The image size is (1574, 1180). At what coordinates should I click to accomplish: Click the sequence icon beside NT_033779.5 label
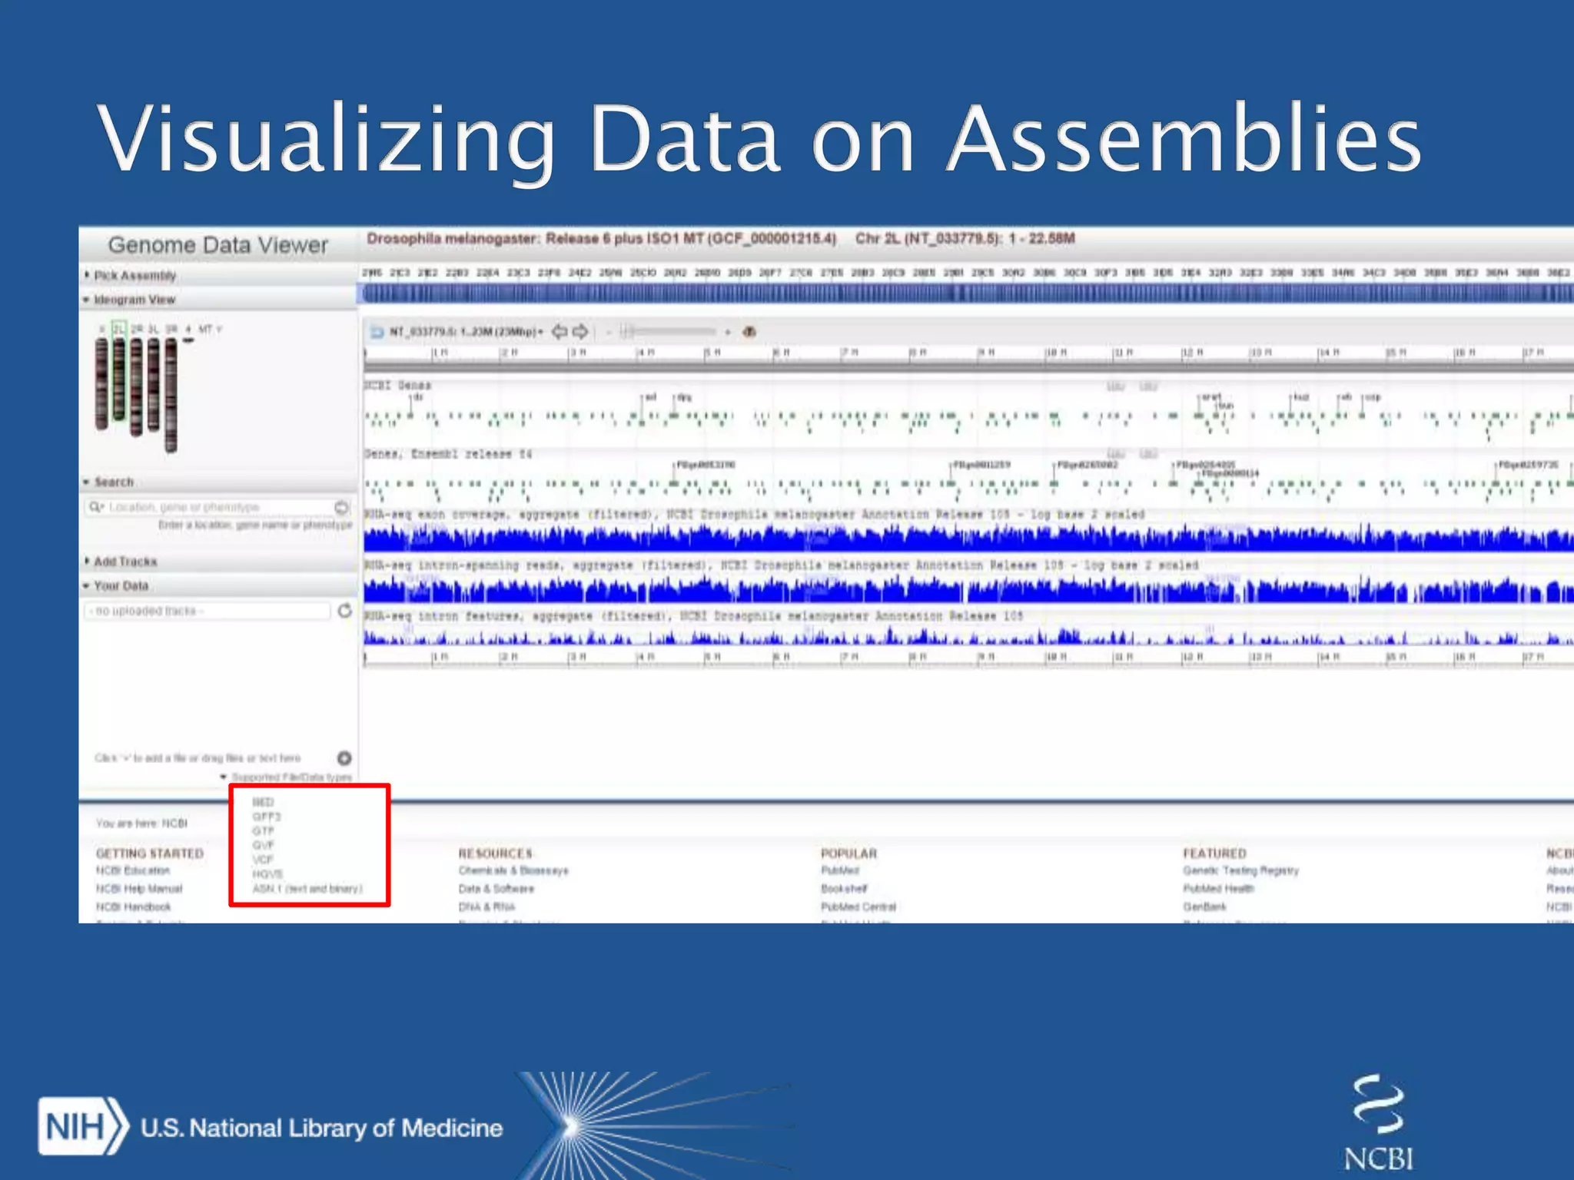coord(377,332)
